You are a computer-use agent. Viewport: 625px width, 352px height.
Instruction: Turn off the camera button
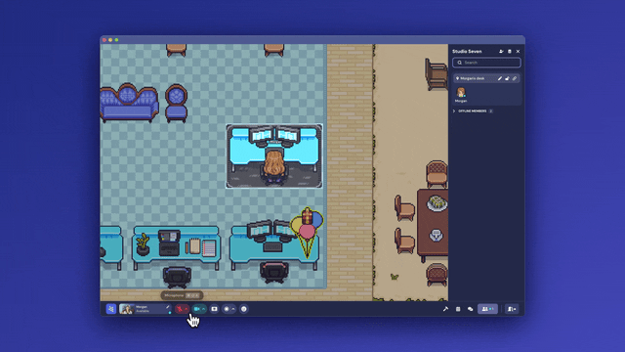[197, 309]
